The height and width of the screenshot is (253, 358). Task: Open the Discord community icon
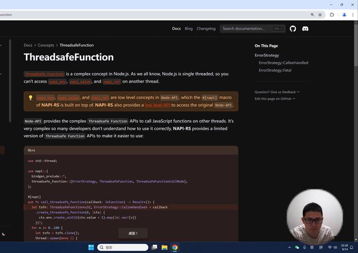click(305, 29)
